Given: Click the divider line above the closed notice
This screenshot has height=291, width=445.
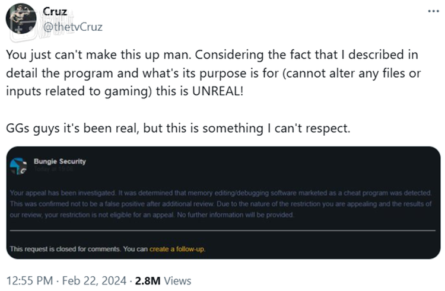Looking at the screenshot, I should (224, 229).
